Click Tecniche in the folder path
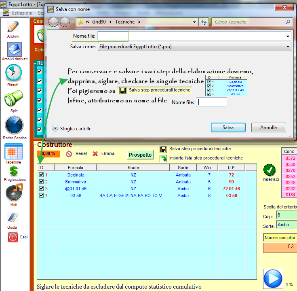297x291 pixels. point(125,22)
